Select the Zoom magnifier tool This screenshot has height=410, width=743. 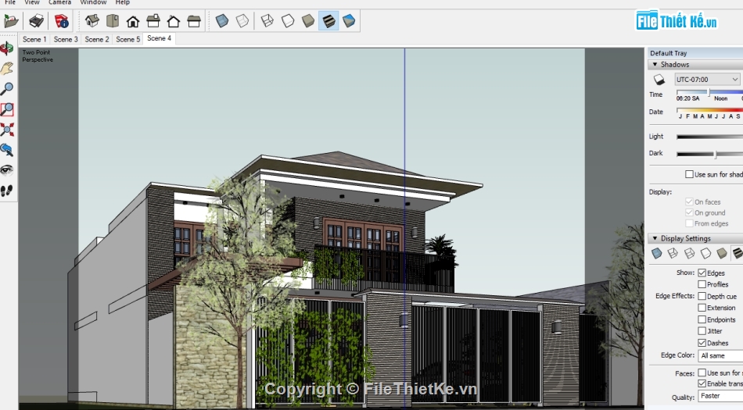[x=7, y=89]
